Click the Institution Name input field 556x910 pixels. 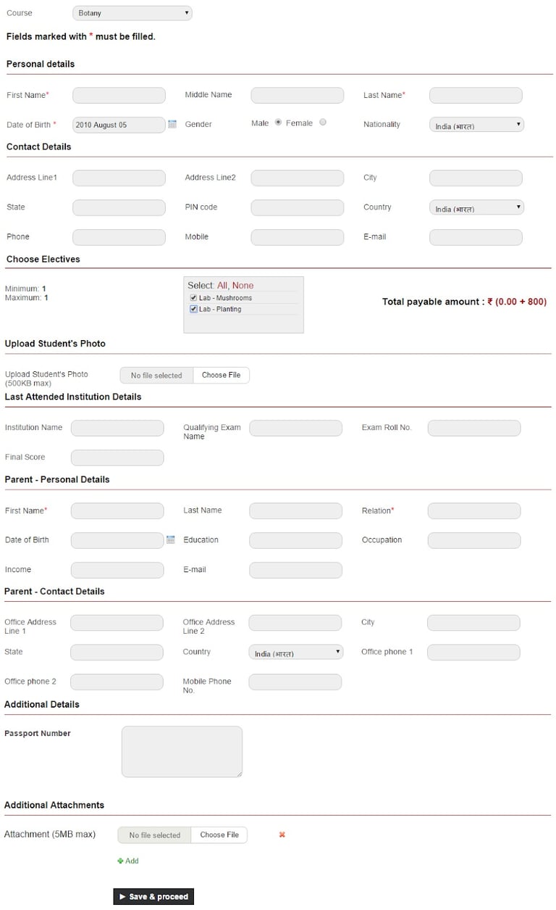click(117, 428)
